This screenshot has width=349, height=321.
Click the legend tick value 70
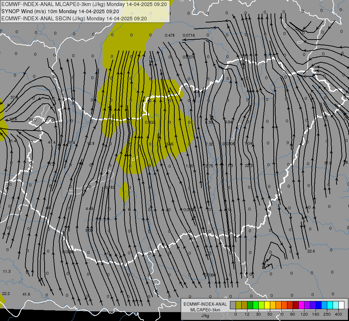(x=281, y=314)
